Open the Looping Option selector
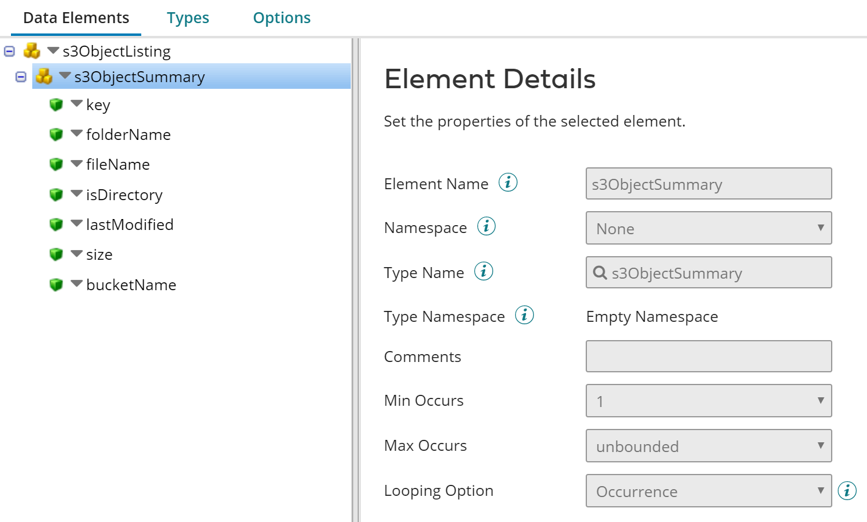Viewport: 867px width, 522px height. [820, 490]
